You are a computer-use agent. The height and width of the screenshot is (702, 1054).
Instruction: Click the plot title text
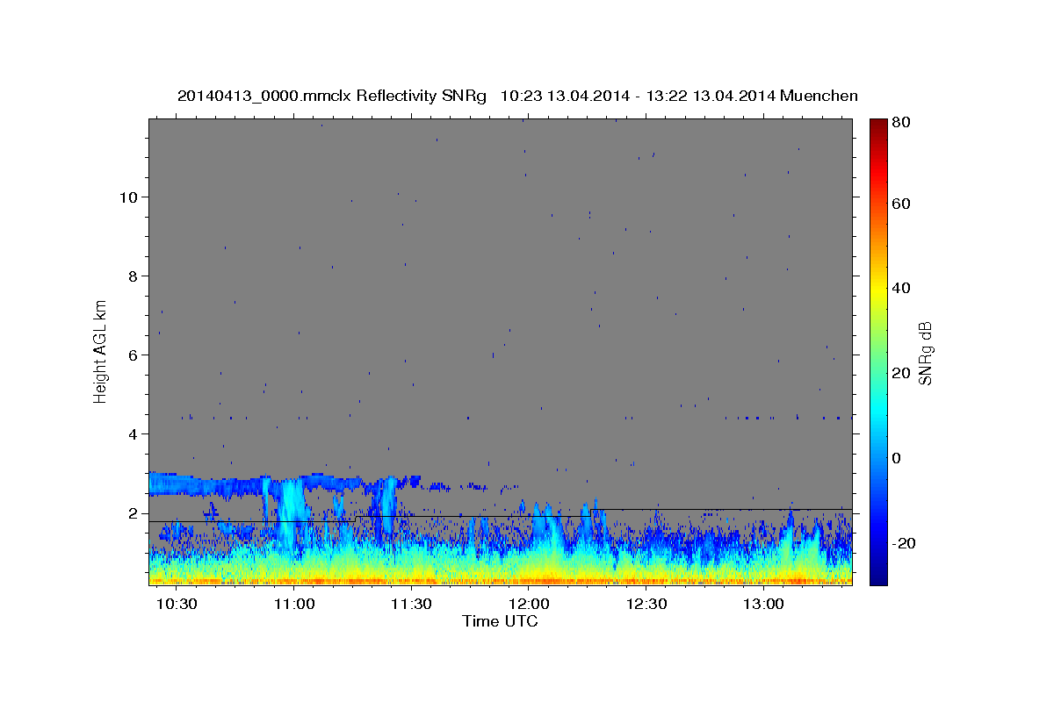[x=517, y=96]
